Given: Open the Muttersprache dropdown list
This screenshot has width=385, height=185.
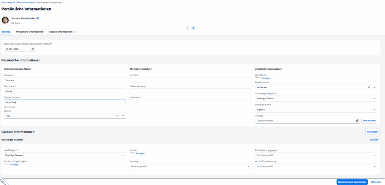Looking at the screenshot, I should (374, 110).
